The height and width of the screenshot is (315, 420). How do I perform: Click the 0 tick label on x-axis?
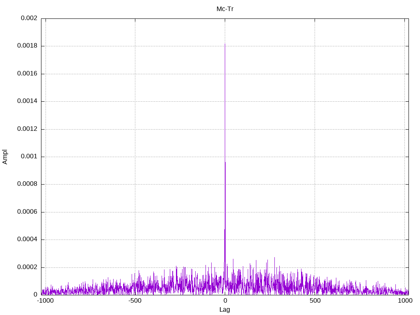tap(225, 301)
